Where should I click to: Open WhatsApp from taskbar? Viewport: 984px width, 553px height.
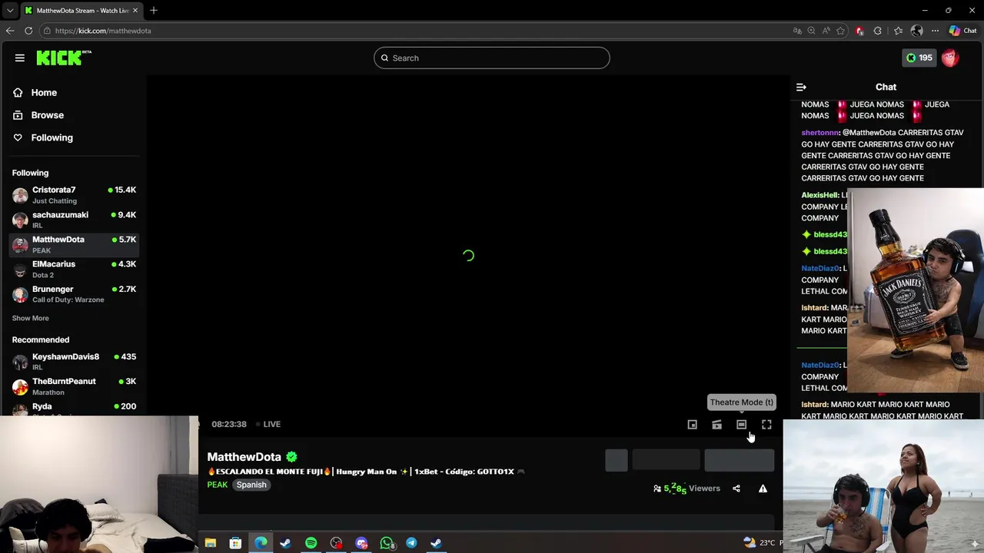(x=387, y=543)
